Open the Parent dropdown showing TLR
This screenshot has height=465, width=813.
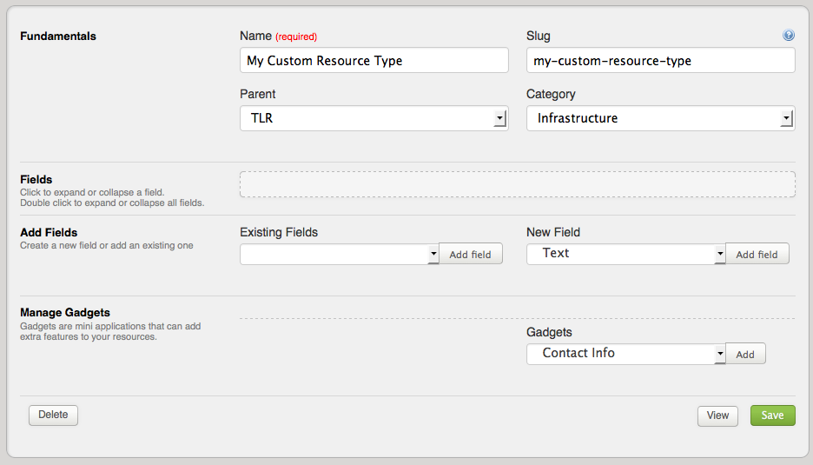pos(373,118)
